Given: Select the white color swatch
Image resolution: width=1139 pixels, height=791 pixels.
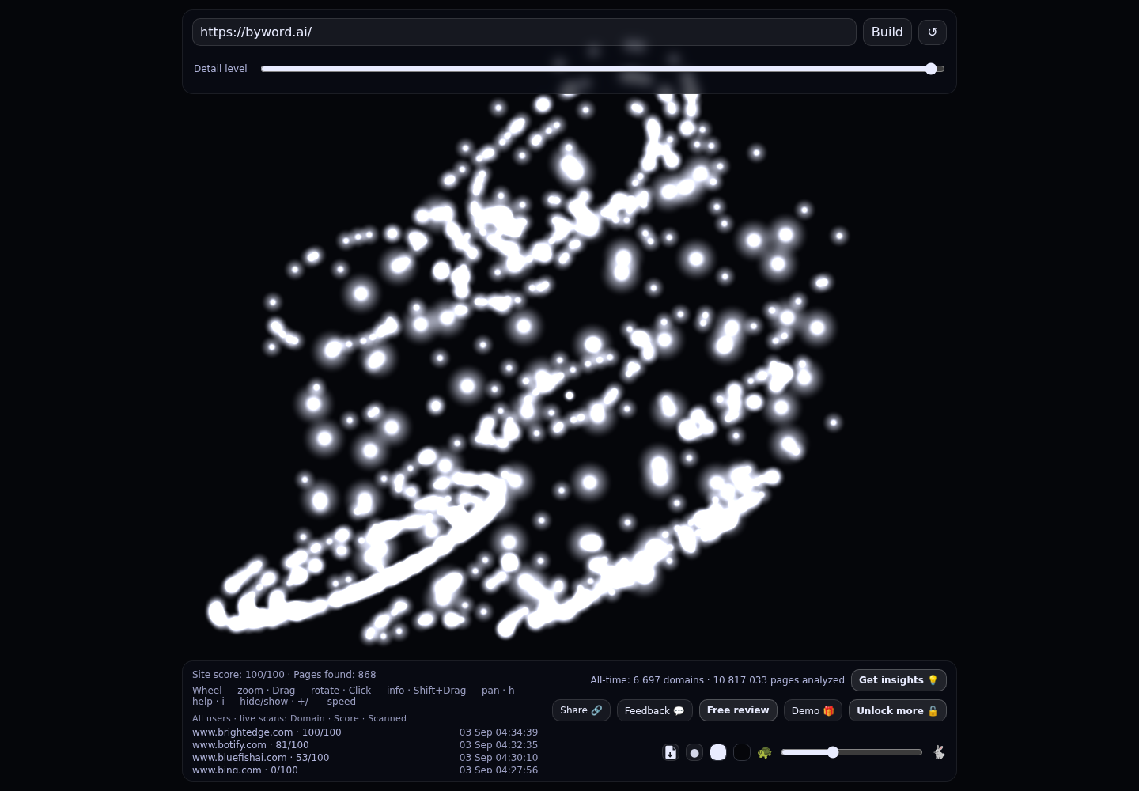Looking at the screenshot, I should [718, 752].
